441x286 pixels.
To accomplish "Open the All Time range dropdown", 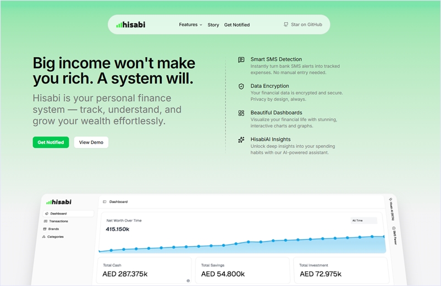I will tap(363, 221).
